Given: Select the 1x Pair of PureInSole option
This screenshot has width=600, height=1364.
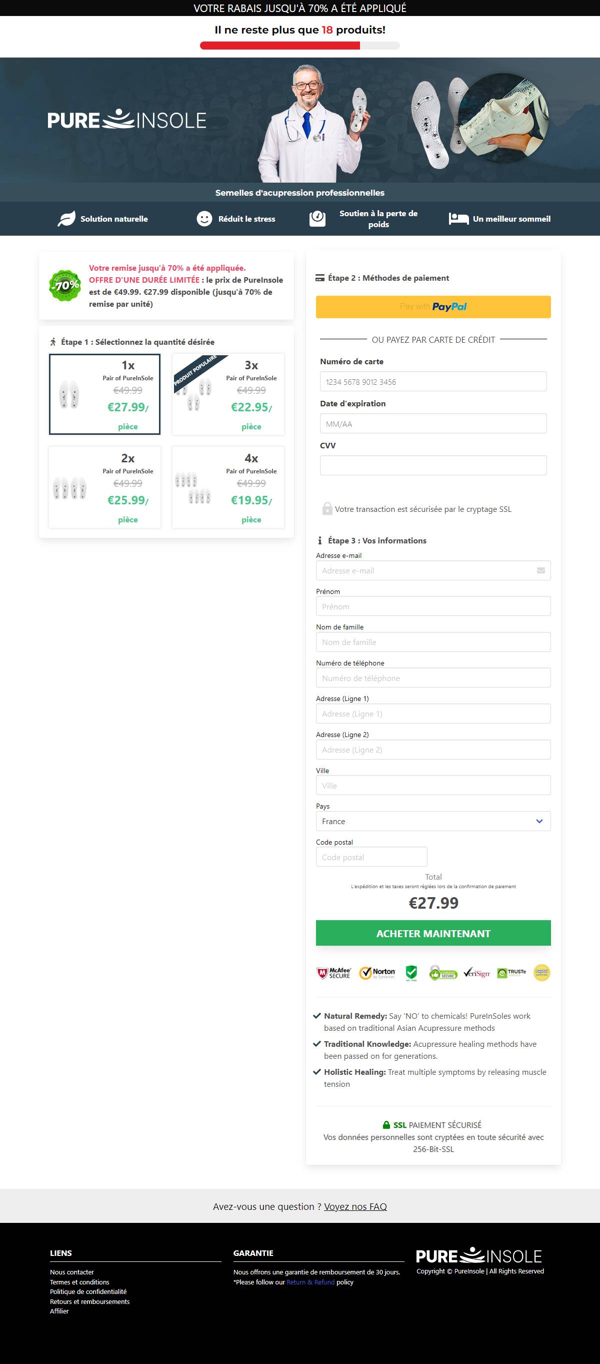Looking at the screenshot, I should [105, 394].
